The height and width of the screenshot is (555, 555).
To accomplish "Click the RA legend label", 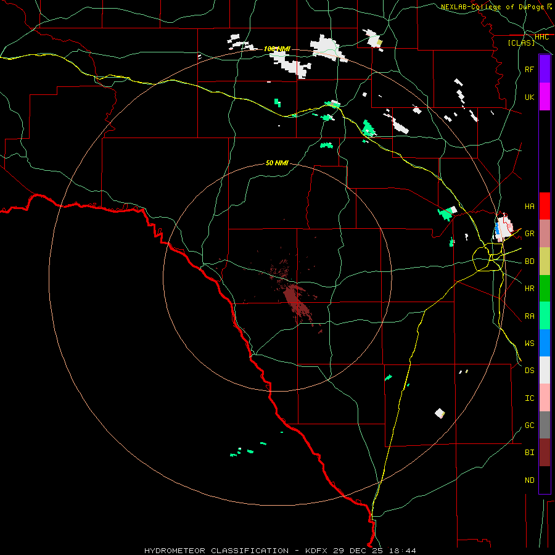I will click(x=529, y=316).
